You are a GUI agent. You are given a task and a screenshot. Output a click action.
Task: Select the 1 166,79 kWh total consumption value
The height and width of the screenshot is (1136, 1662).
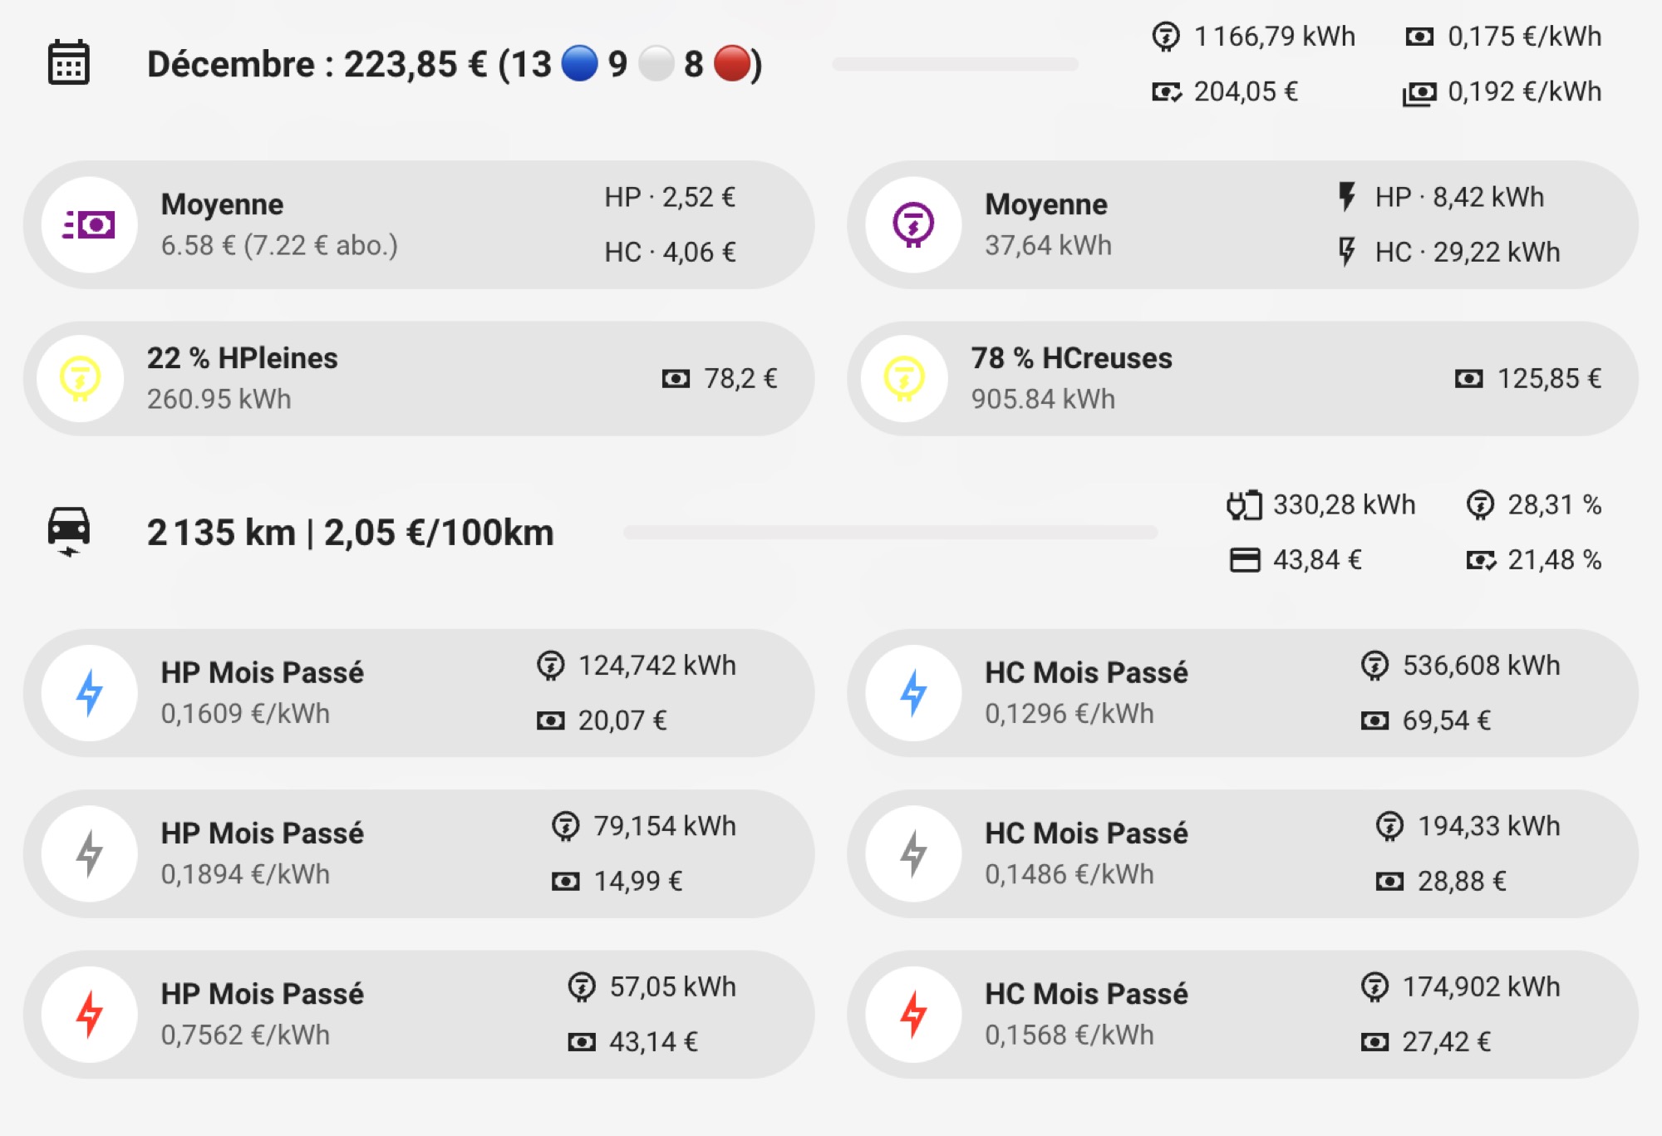[1275, 37]
